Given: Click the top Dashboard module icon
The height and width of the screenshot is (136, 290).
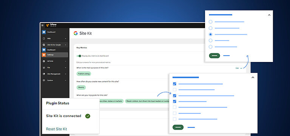Looking at the screenshot, I should click(44, 32).
